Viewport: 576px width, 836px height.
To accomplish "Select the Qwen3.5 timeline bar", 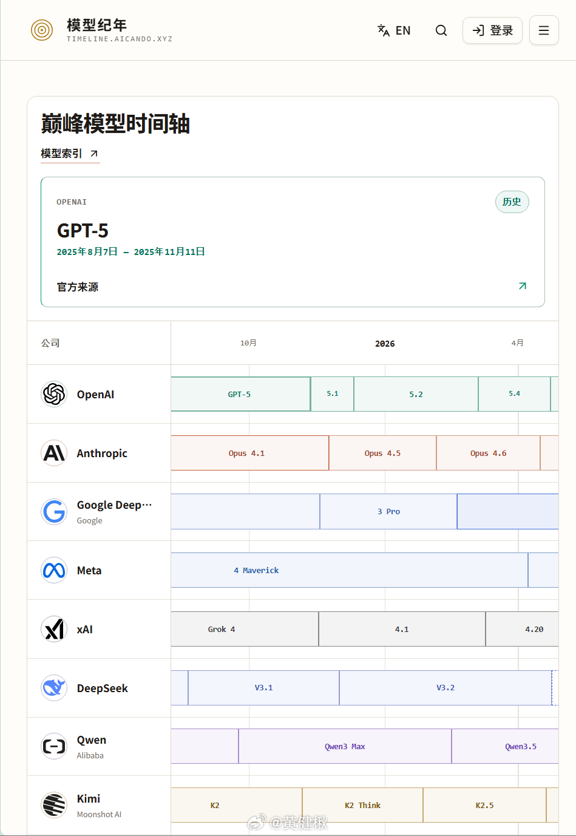I will (x=505, y=747).
